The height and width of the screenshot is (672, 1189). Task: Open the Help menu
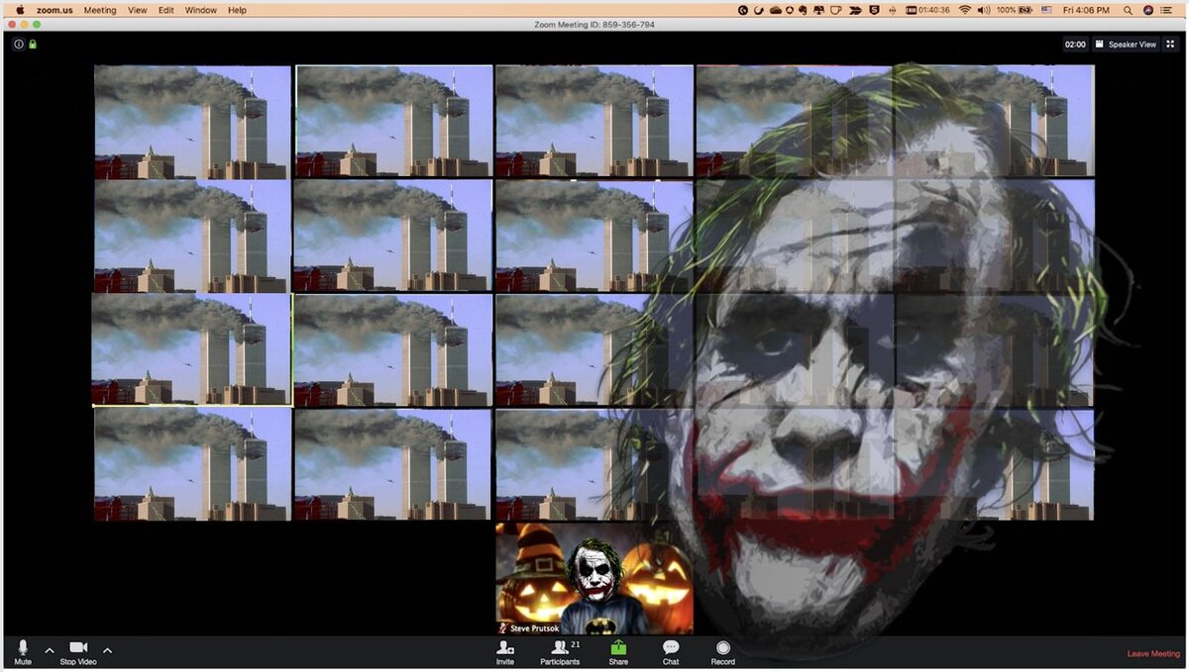click(238, 10)
